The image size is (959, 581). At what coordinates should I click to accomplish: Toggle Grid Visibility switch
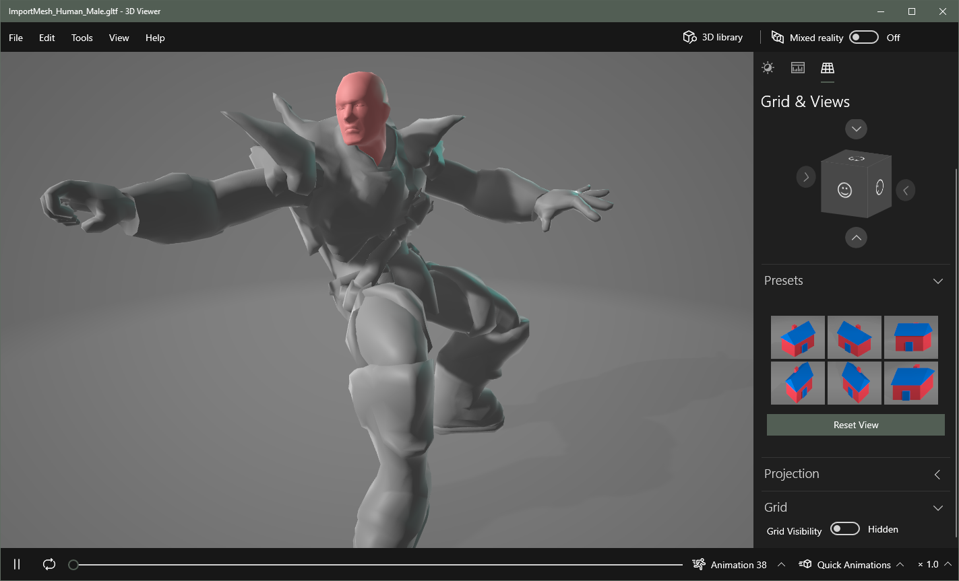(x=845, y=528)
